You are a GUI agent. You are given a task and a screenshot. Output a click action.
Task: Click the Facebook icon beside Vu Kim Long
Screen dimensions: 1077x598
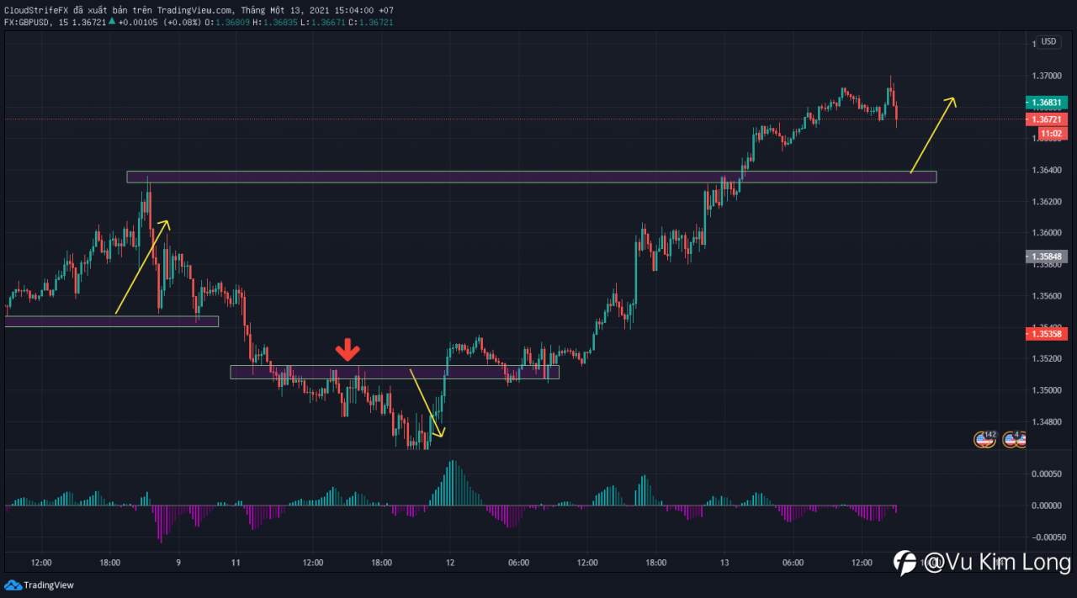[905, 563]
